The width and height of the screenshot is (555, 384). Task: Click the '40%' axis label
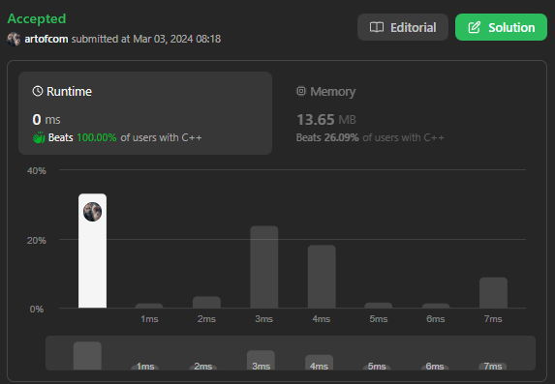click(x=37, y=171)
